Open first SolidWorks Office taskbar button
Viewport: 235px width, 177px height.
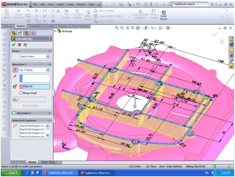[x=60, y=173]
